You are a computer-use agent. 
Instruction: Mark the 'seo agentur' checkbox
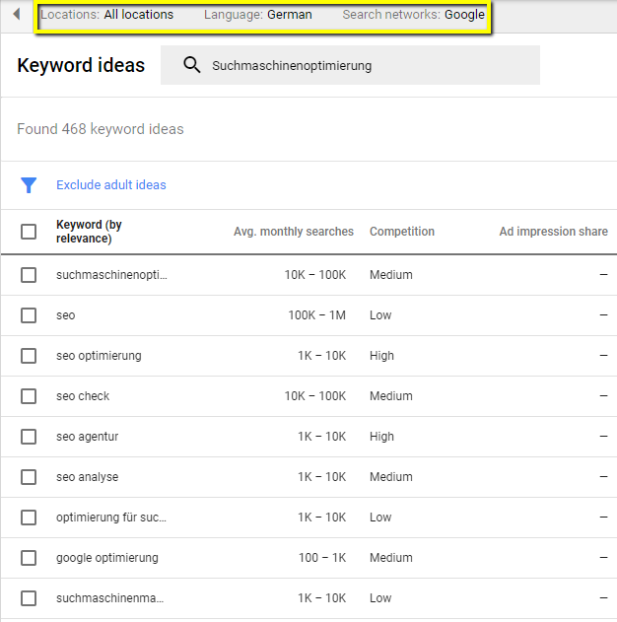[29, 437]
